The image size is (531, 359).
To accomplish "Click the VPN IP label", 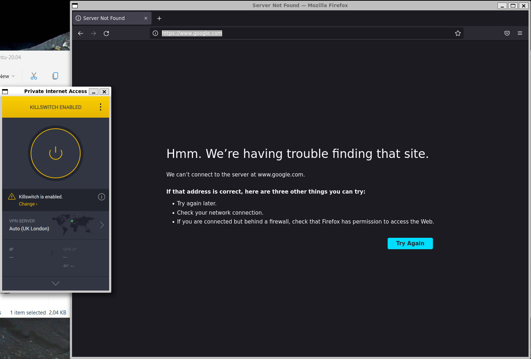I will pyautogui.click(x=70, y=250).
